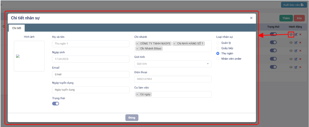
Task: Click the edit pencil icon in first row
Action: (x=296, y=34)
